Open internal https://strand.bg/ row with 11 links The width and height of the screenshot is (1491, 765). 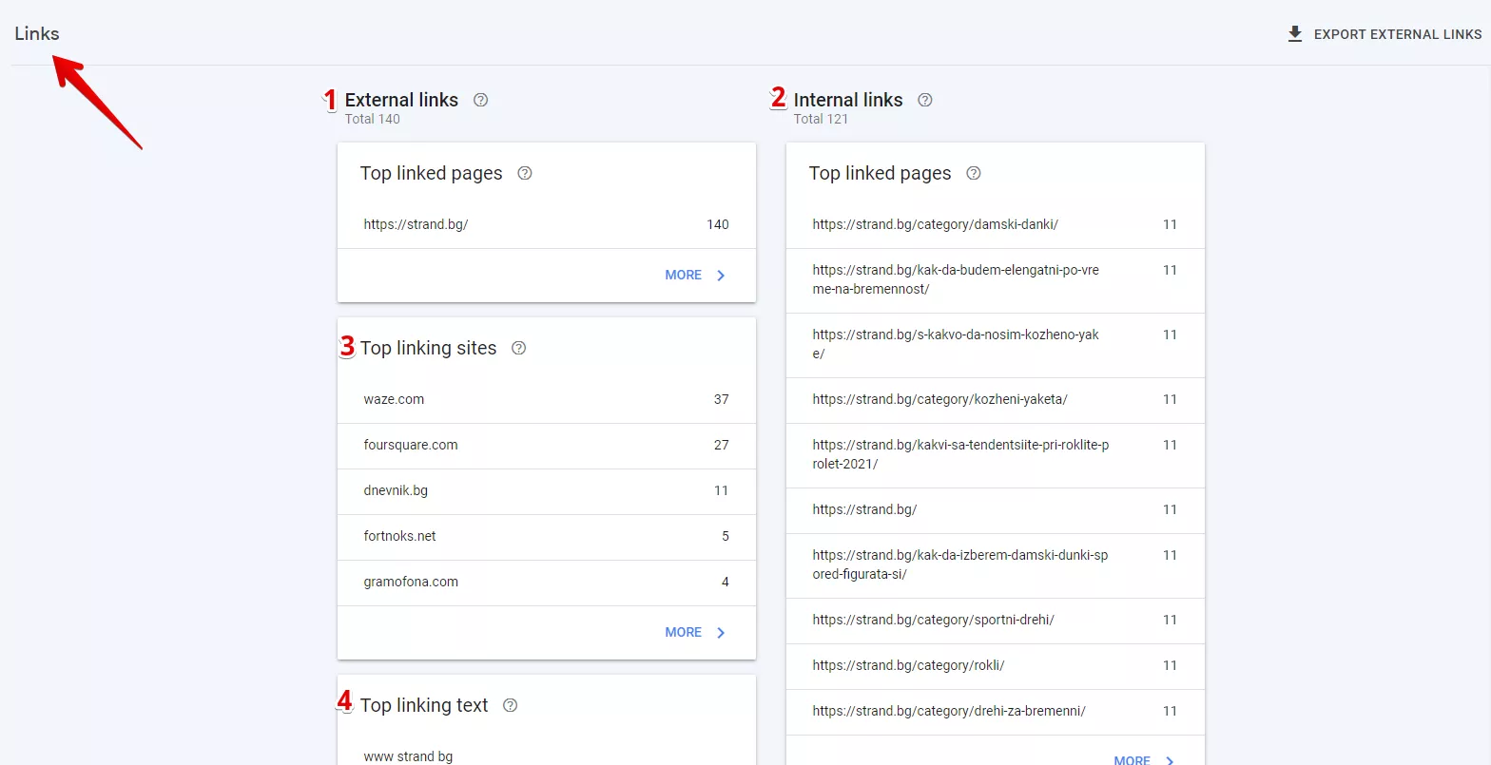coord(996,510)
